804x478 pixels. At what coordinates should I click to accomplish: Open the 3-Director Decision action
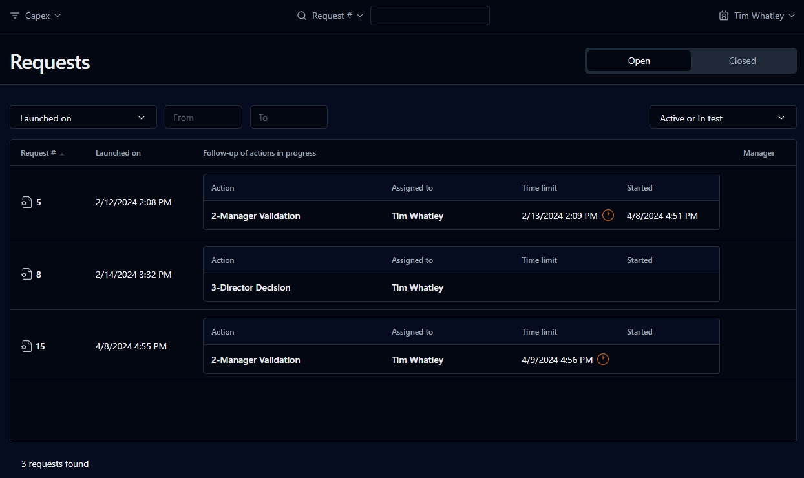click(x=251, y=287)
